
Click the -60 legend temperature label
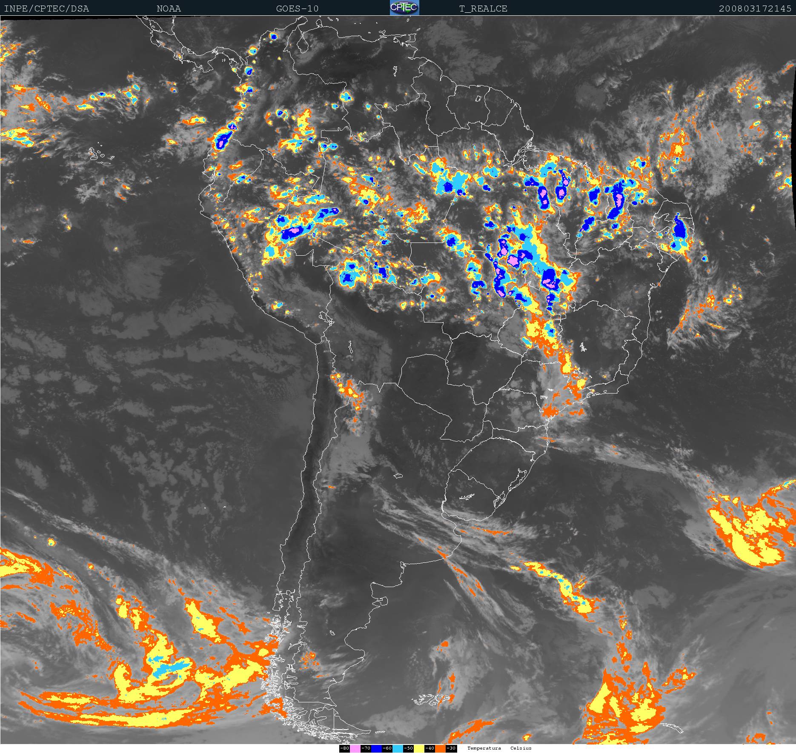(x=387, y=748)
